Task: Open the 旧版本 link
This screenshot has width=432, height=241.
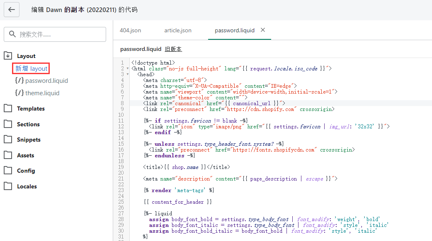Action: tap(173, 49)
